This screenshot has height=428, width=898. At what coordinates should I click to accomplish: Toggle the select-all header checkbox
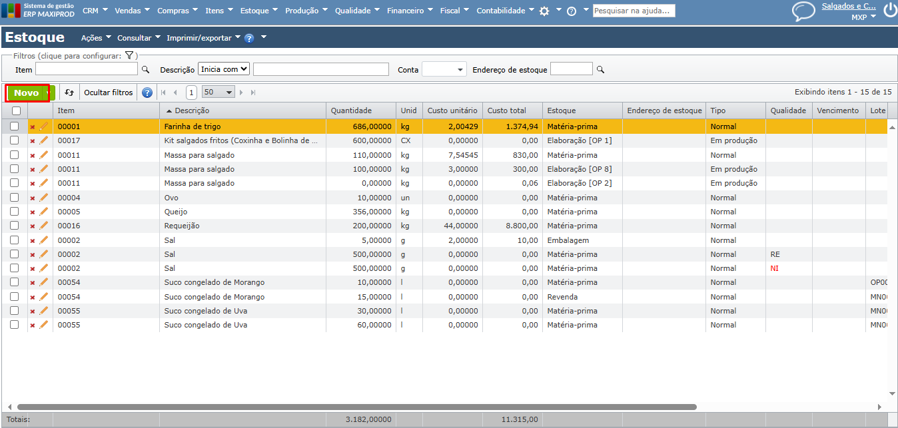pyautogui.click(x=16, y=111)
